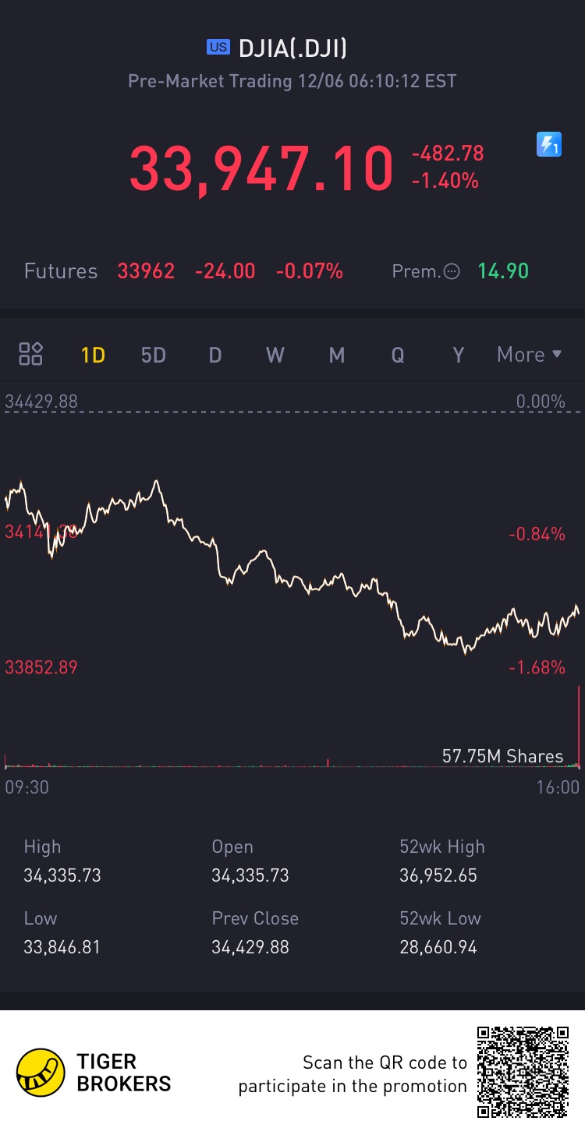Viewport: 585px width, 1135px height.
Task: Tap the Tiger Brokers tiger logo
Action: click(41, 1073)
